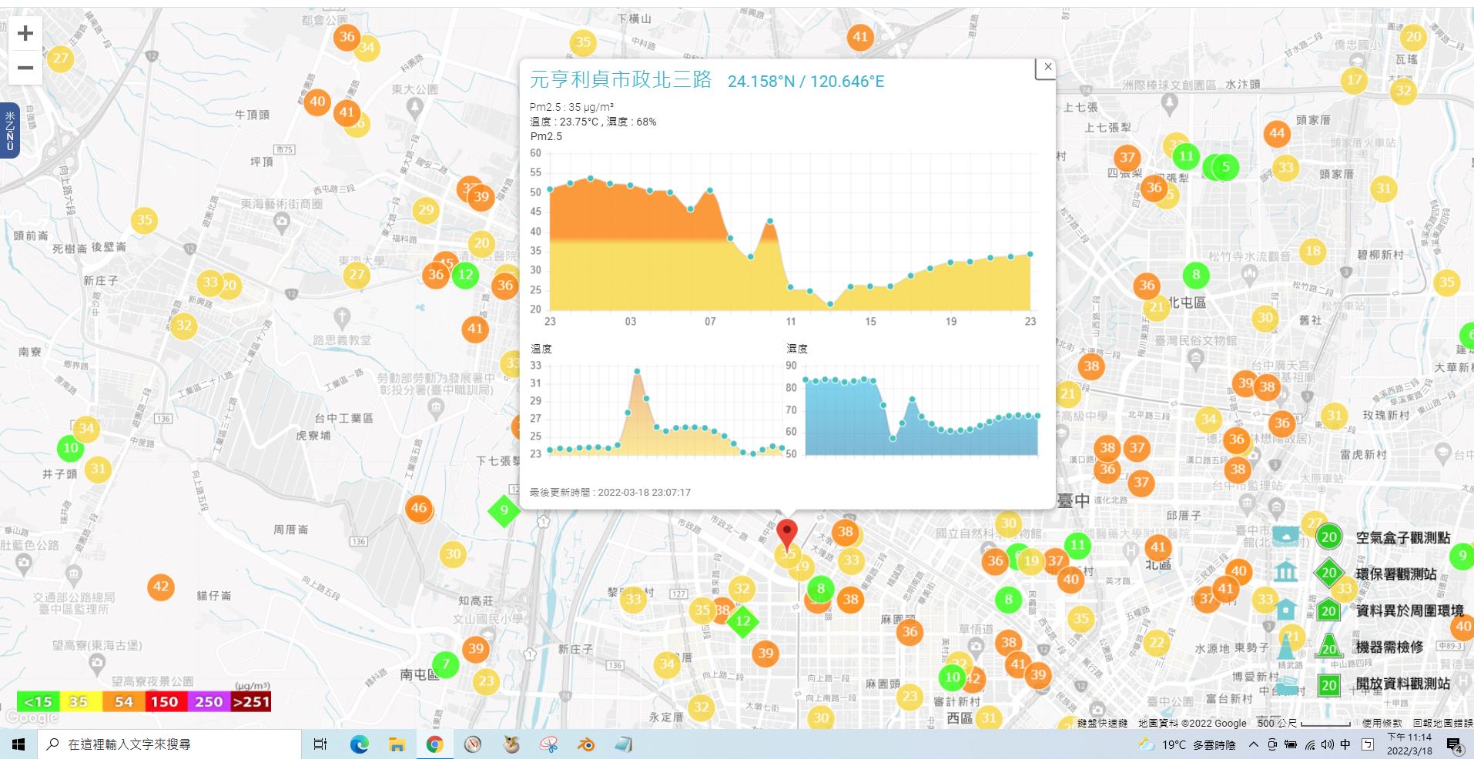Click the temperature chart peak data point
Image resolution: width=1474 pixels, height=759 pixels.
pos(637,372)
